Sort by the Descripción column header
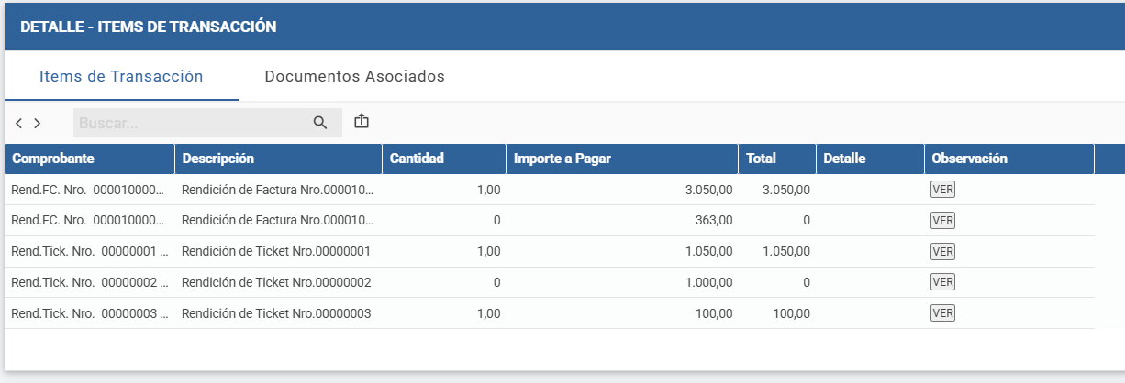The width and height of the screenshot is (1125, 383). (218, 159)
